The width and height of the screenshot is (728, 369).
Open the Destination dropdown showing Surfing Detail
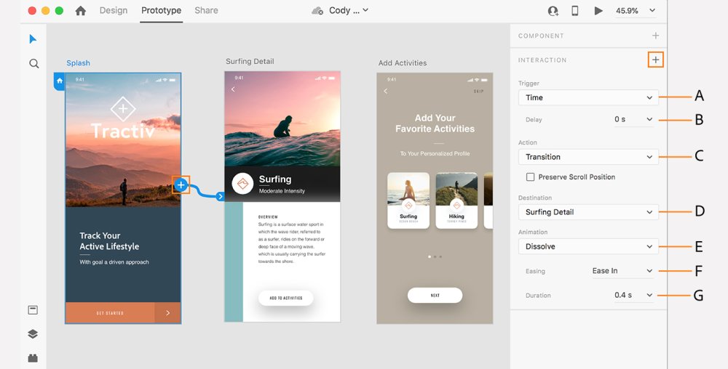click(588, 212)
